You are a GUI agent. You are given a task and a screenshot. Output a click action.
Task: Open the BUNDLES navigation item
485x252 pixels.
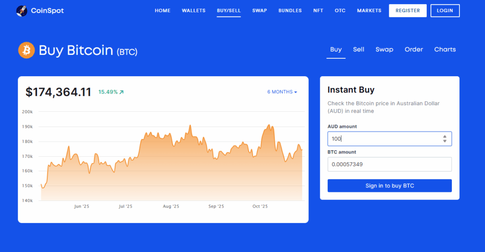coord(290,10)
